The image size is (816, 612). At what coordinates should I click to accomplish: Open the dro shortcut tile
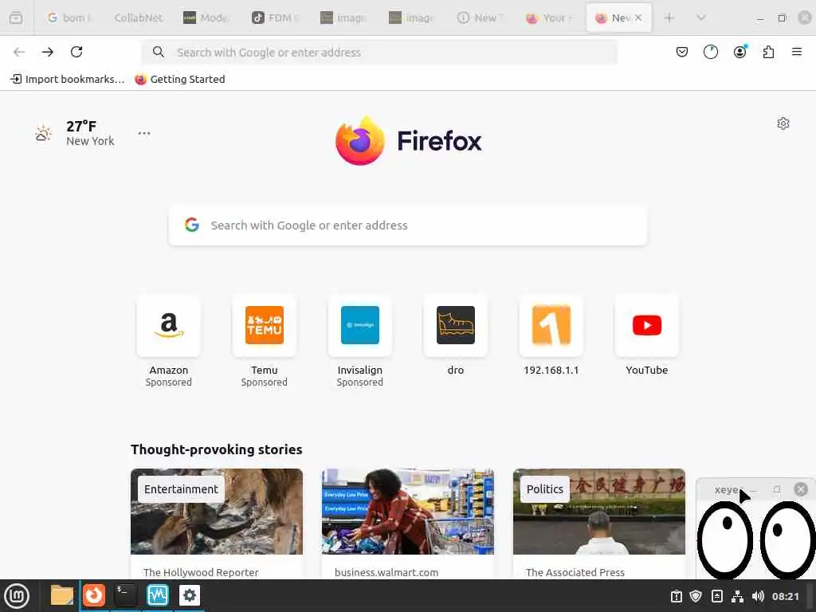pyautogui.click(x=455, y=335)
